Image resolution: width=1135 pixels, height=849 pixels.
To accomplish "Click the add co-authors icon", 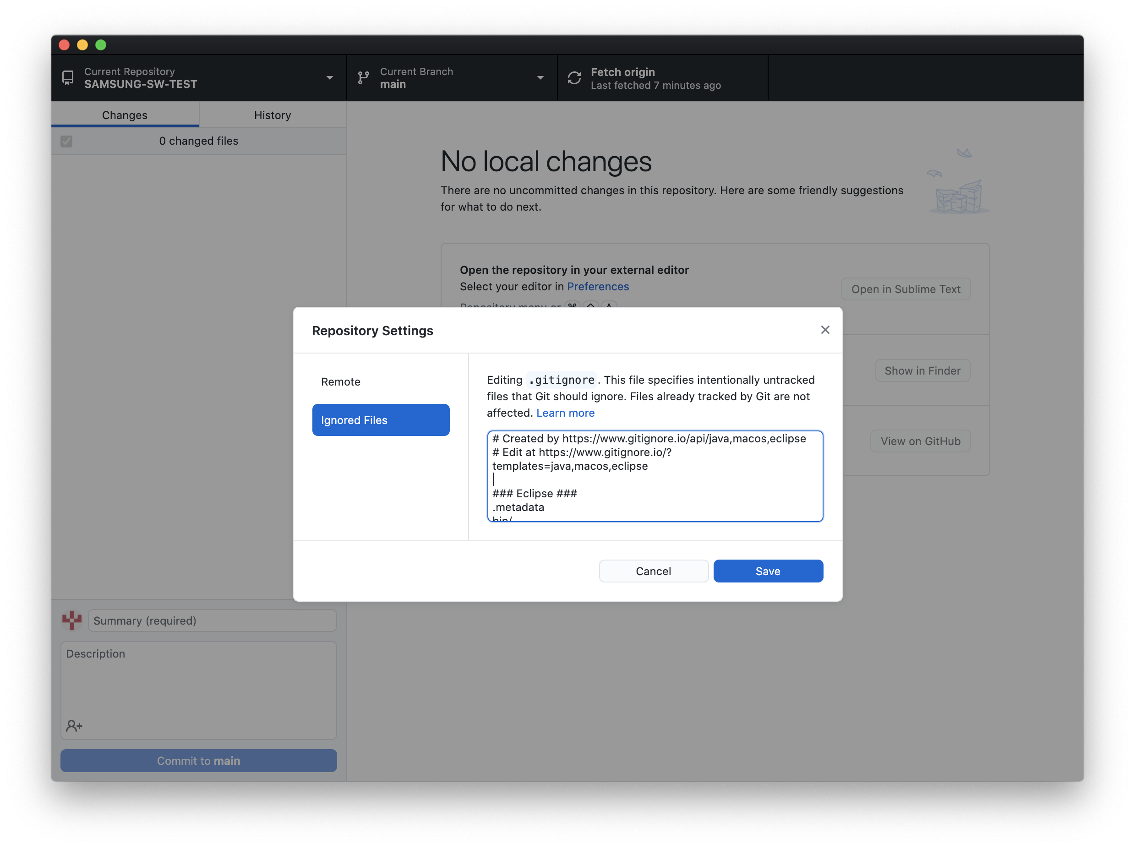I will pos(74,725).
